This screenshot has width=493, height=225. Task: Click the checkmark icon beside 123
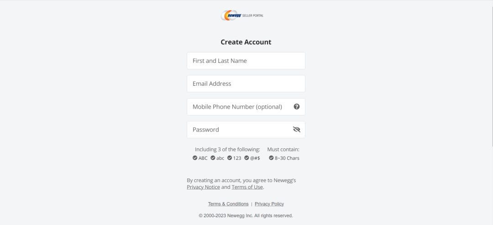pyautogui.click(x=230, y=158)
